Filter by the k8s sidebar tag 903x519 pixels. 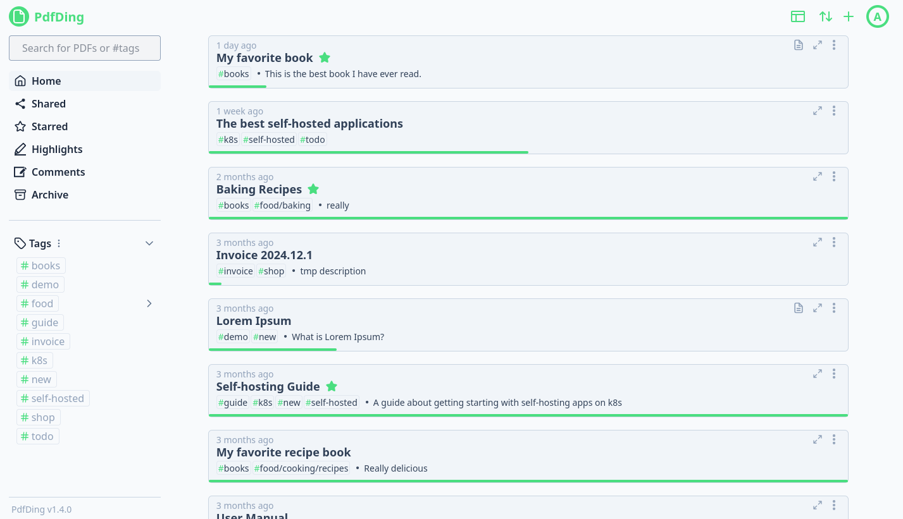35,360
